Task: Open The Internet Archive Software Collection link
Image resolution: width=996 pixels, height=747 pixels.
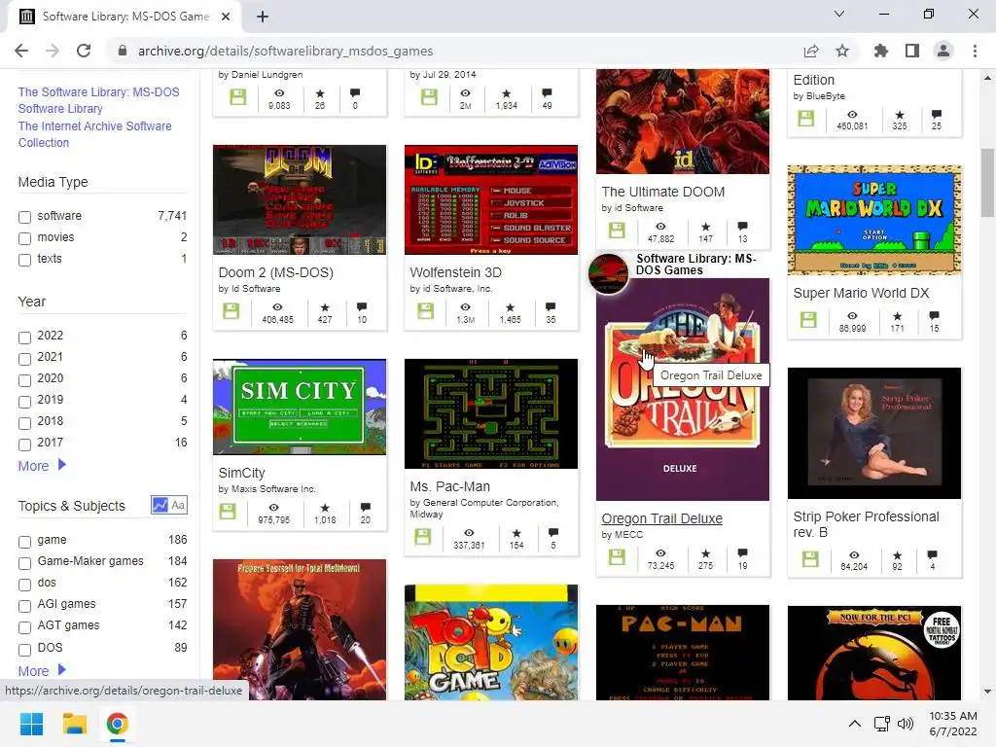Action: pyautogui.click(x=94, y=134)
